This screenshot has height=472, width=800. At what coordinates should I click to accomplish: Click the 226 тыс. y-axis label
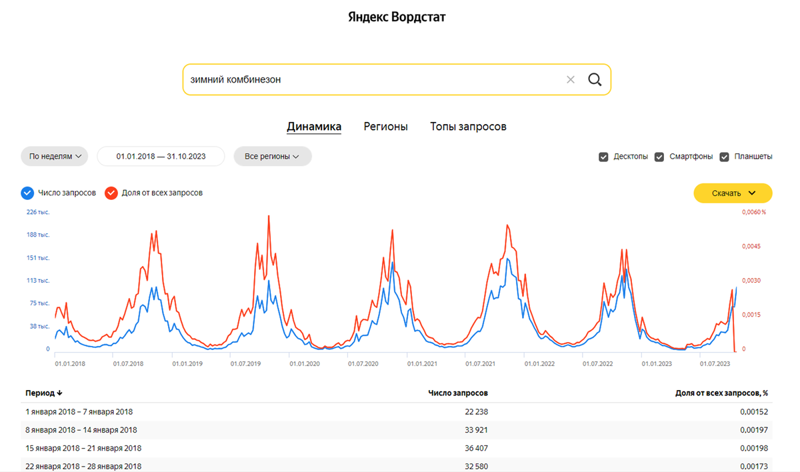click(x=38, y=212)
